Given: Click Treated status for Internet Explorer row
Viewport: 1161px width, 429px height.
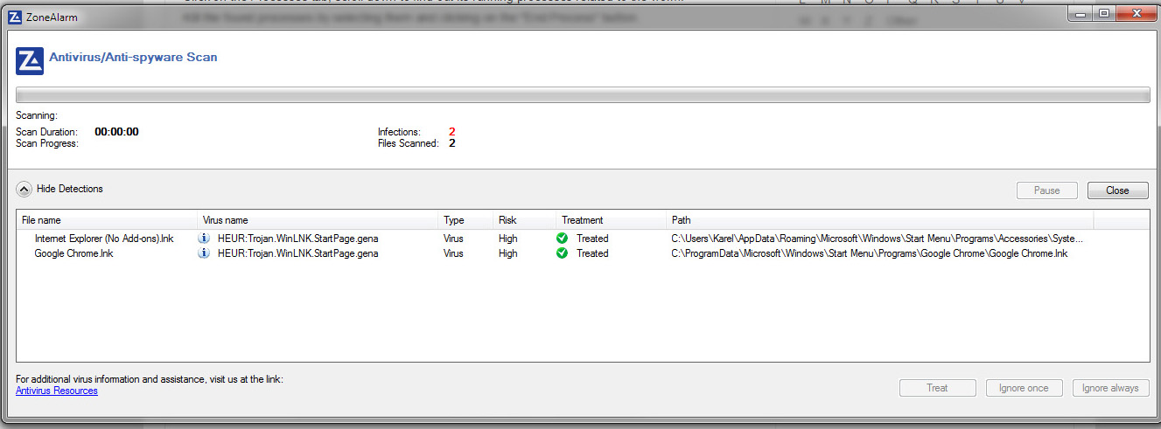Looking at the screenshot, I should coord(592,238).
